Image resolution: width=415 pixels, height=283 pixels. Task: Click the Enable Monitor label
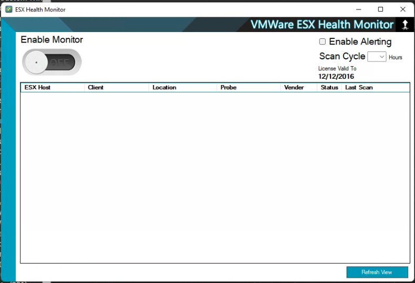point(52,40)
